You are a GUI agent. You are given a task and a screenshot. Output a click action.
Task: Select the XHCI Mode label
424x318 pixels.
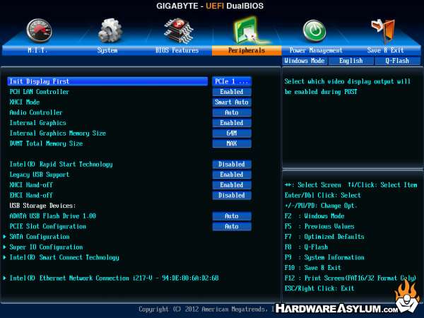click(x=25, y=102)
